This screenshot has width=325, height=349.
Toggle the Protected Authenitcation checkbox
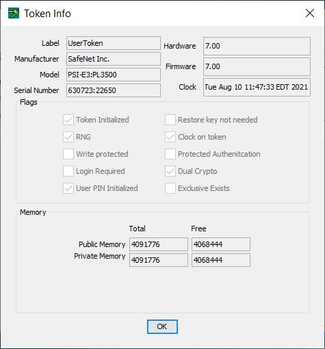(x=170, y=154)
